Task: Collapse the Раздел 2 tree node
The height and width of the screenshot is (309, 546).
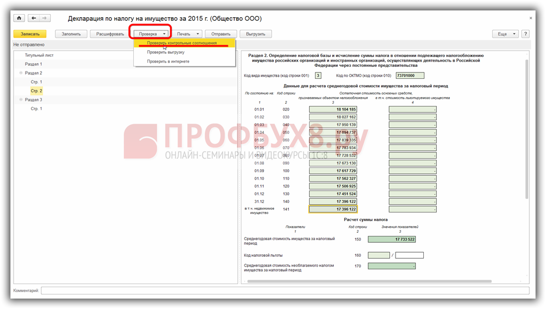Action: pyautogui.click(x=21, y=73)
